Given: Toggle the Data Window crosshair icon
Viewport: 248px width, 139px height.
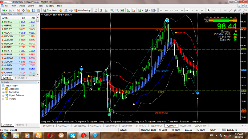Looking at the screenshot, I should click(x=23, y=10).
